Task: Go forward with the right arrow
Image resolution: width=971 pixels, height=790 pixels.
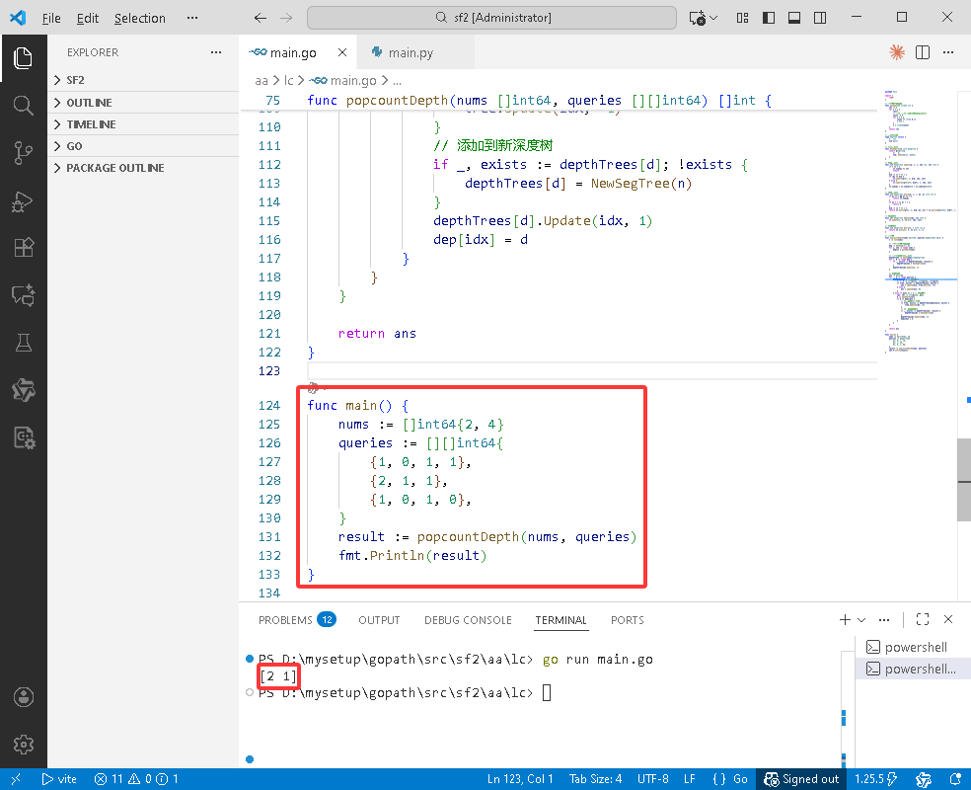Action: click(285, 18)
